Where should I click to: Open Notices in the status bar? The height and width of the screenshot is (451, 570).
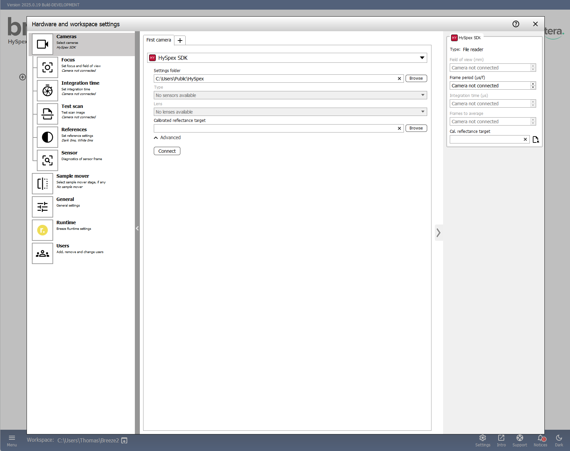point(540,440)
